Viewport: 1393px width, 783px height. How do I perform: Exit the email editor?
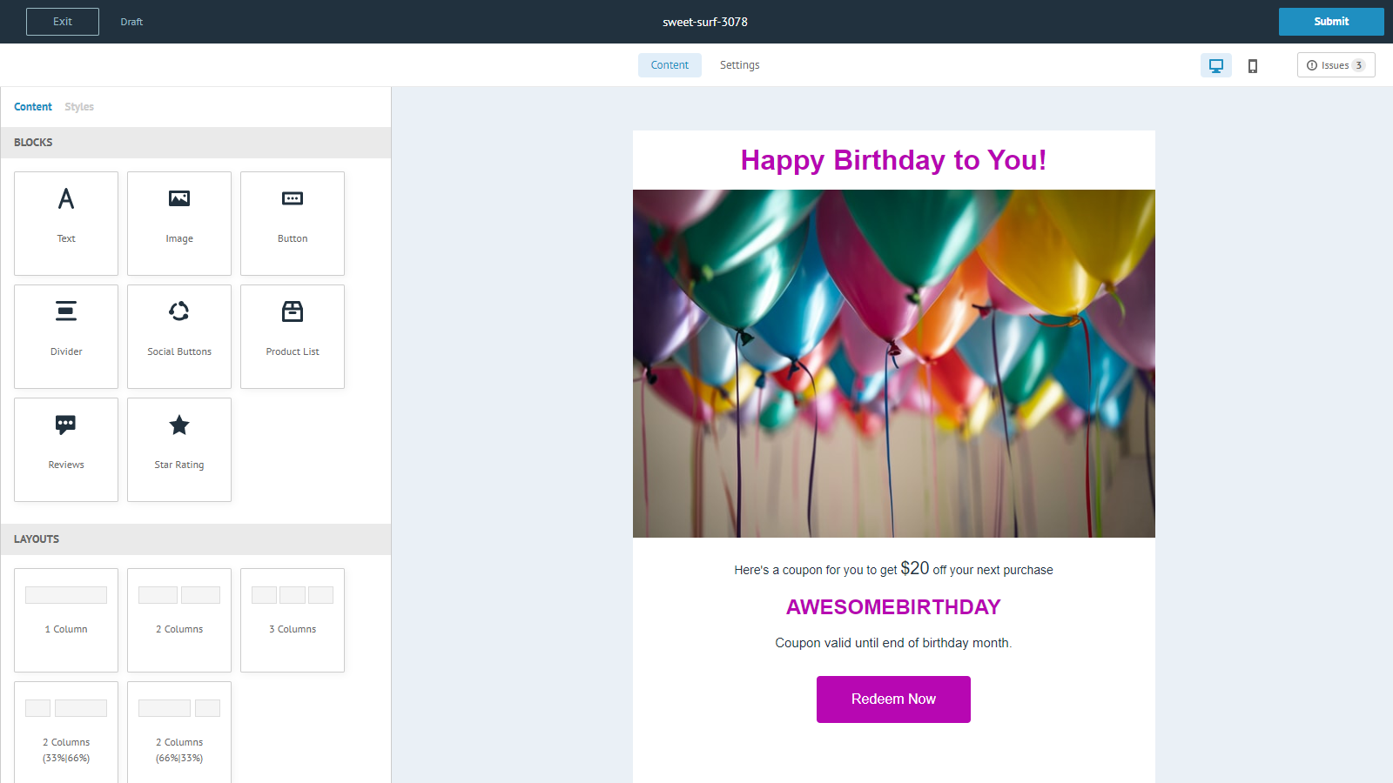pyautogui.click(x=63, y=22)
